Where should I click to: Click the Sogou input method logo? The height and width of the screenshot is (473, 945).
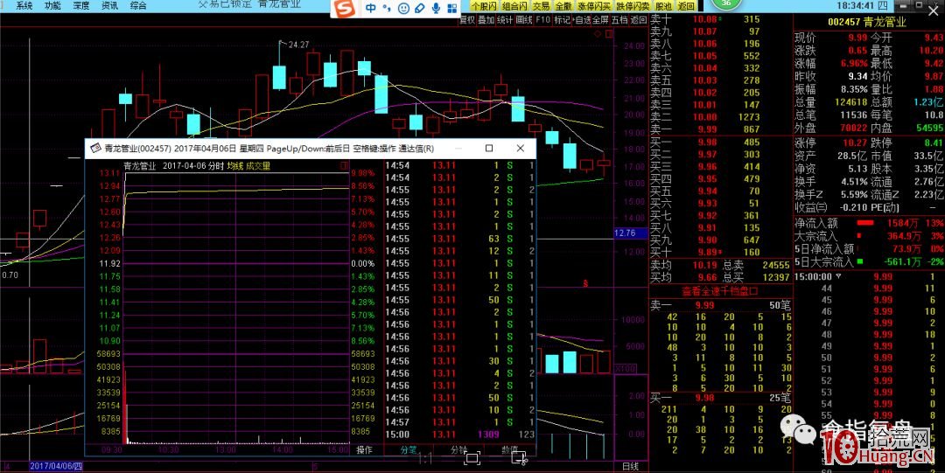point(345,9)
